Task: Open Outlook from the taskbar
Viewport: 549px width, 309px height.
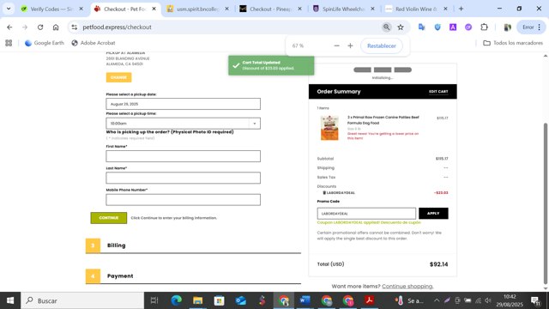Action: 240,300
